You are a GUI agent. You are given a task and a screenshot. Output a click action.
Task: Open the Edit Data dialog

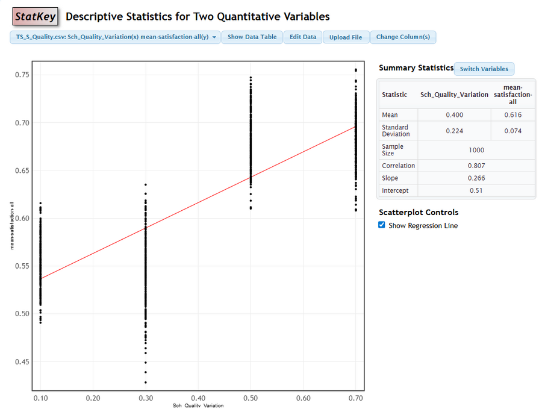302,37
